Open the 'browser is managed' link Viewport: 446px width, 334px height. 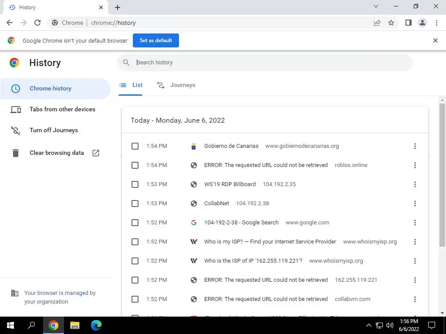click(x=63, y=293)
